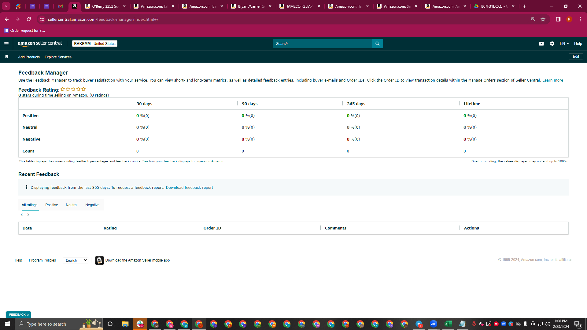Open Excel from the taskbar
Viewport: 587px width, 330px height.
(448, 324)
